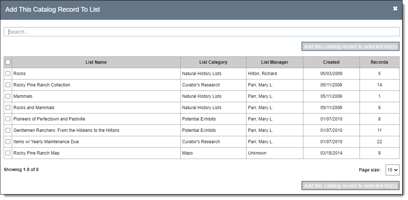Sort by the Created column header

click(x=331, y=62)
